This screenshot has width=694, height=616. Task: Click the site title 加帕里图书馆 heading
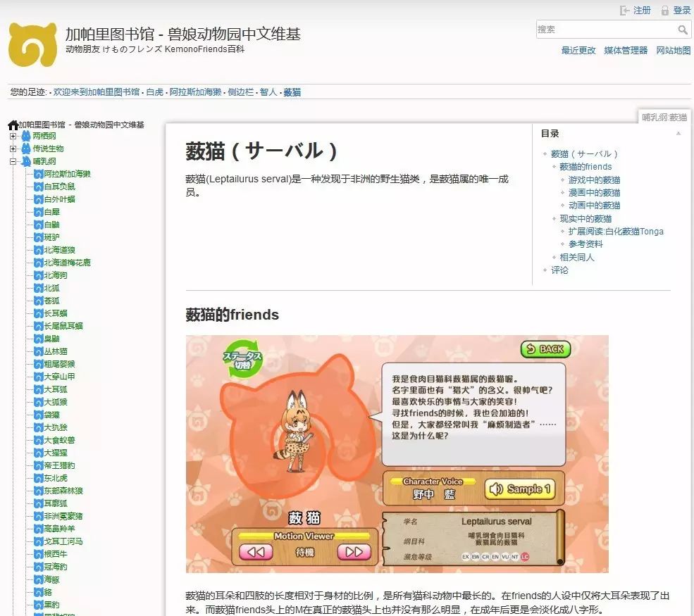pyautogui.click(x=182, y=34)
